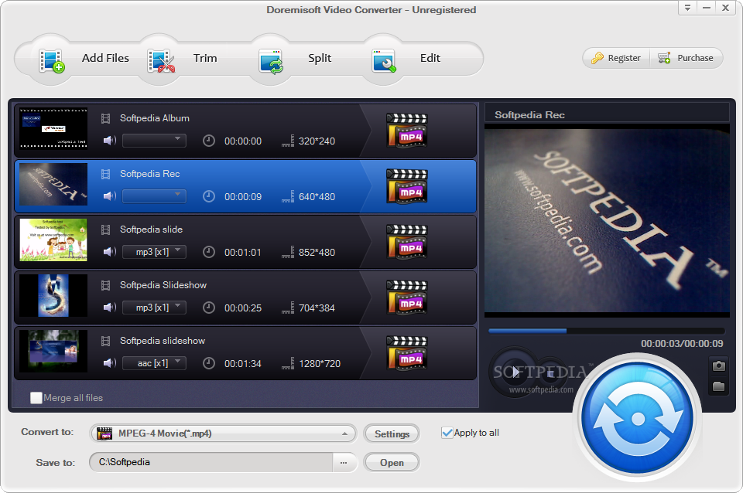
Task: Select the 1280*720 slideshow thumbnail
Action: [x=53, y=351]
